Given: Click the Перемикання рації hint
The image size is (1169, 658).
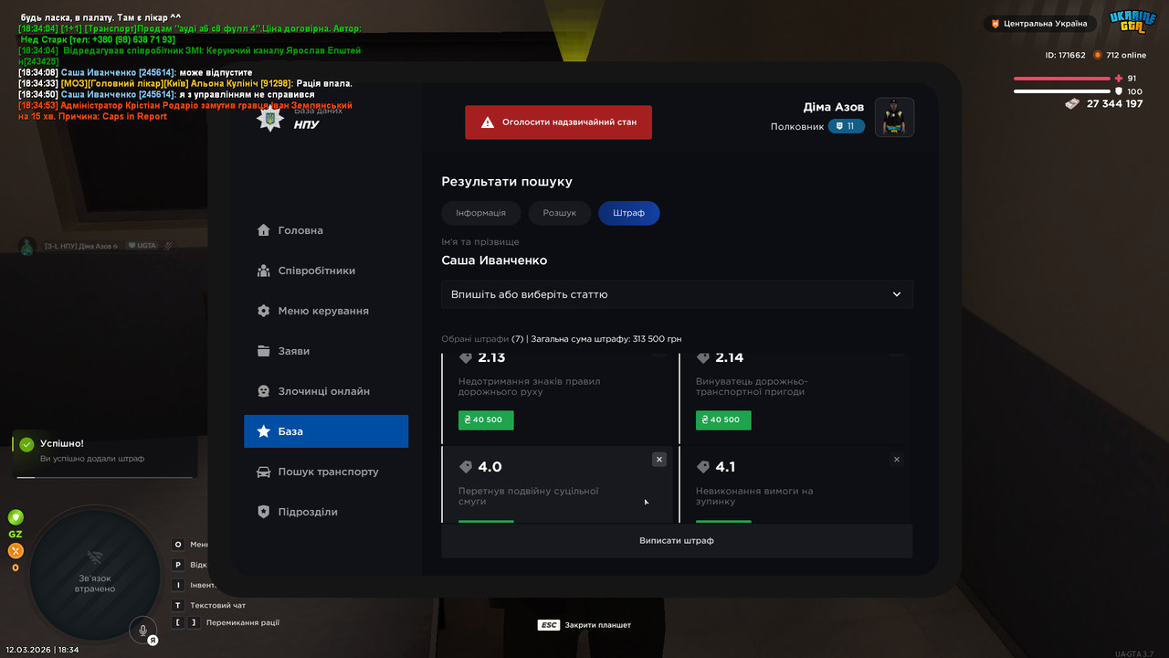Looking at the screenshot, I should 226,622.
